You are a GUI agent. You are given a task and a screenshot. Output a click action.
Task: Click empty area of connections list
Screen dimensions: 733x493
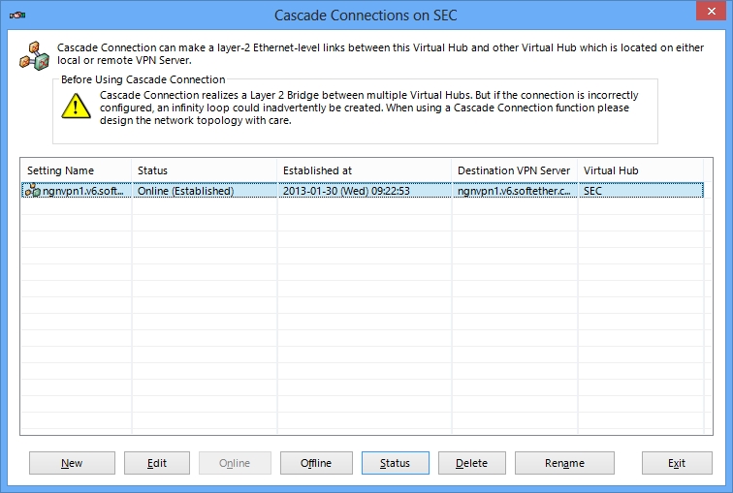(x=366, y=318)
